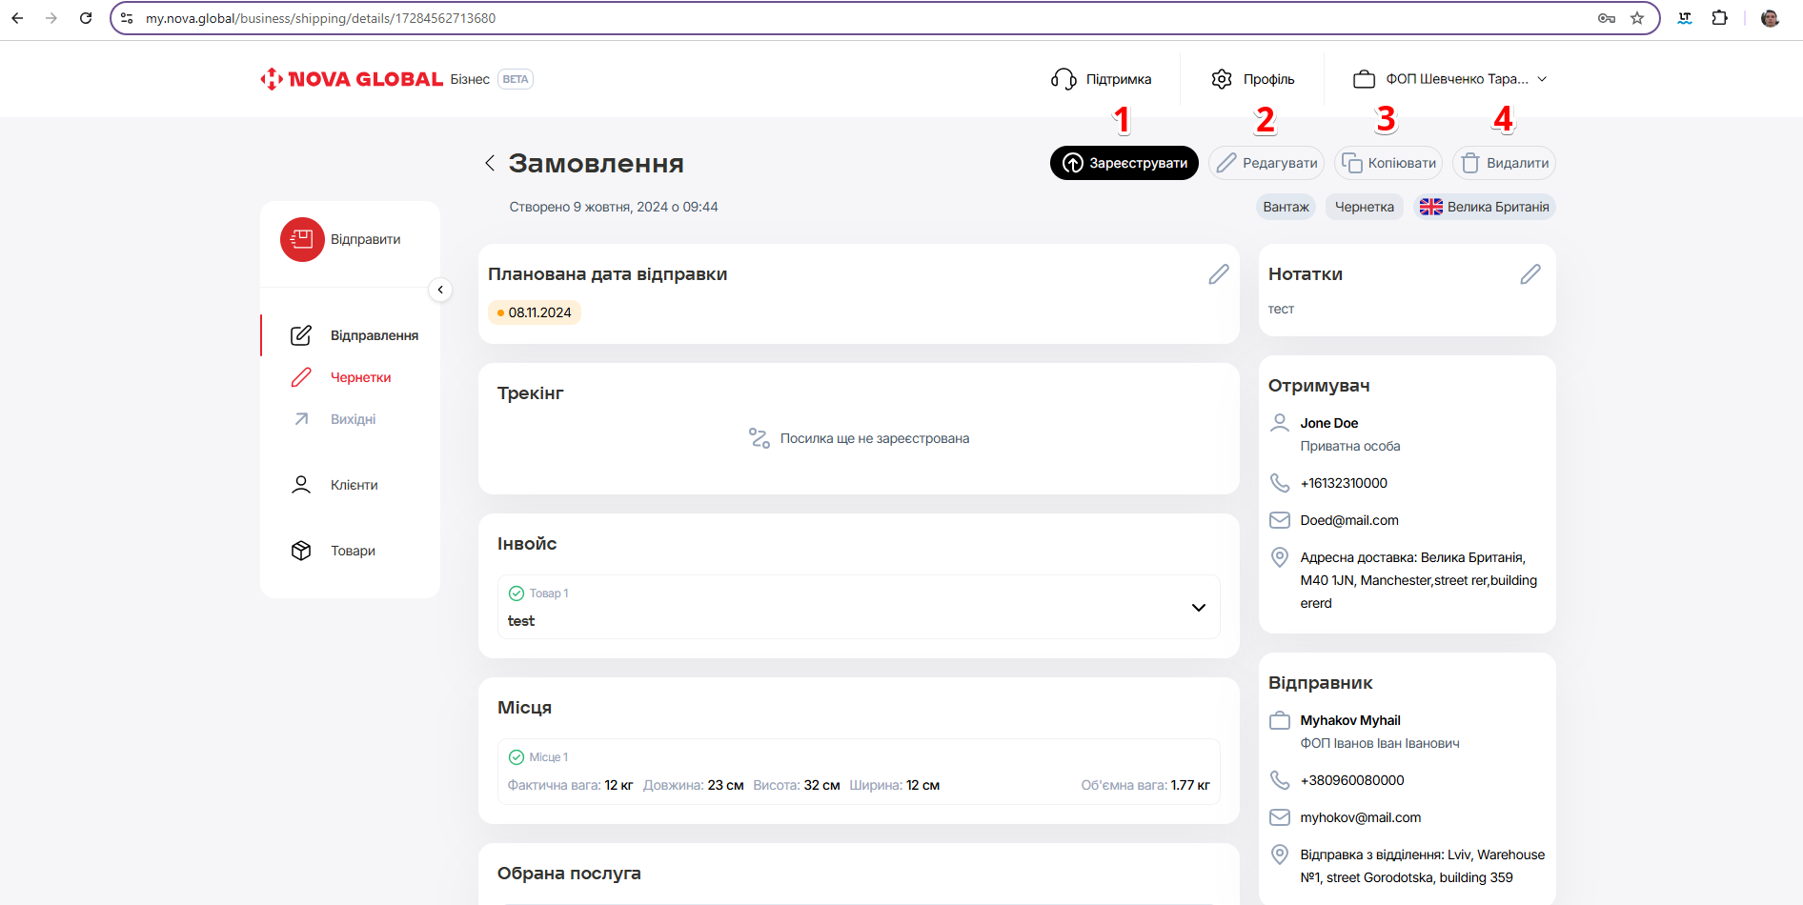Click the Nova Global logo

tap(352, 79)
